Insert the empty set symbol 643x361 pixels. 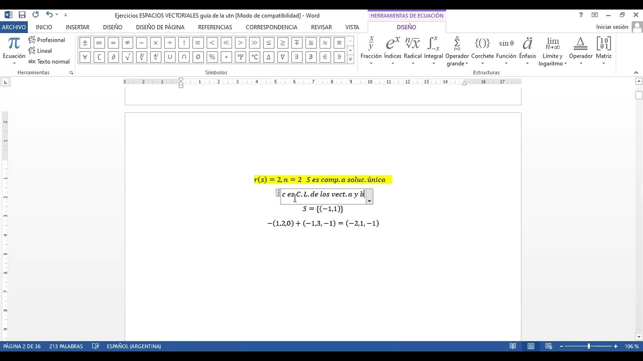pyautogui.click(x=198, y=57)
